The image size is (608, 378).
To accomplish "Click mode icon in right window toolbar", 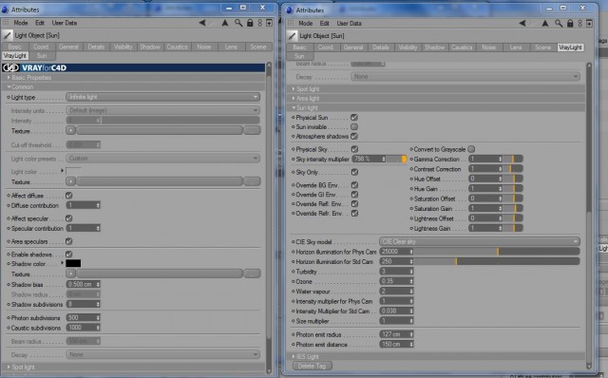I will 580,23.
